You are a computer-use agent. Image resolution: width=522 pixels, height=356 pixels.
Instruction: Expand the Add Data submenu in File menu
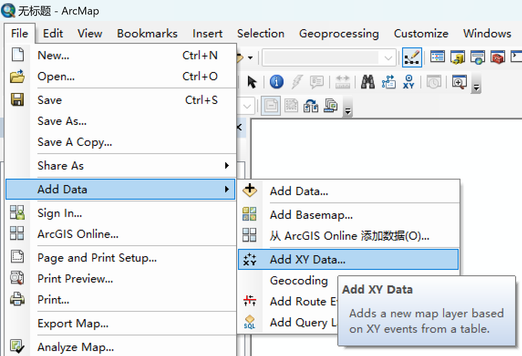coord(120,189)
